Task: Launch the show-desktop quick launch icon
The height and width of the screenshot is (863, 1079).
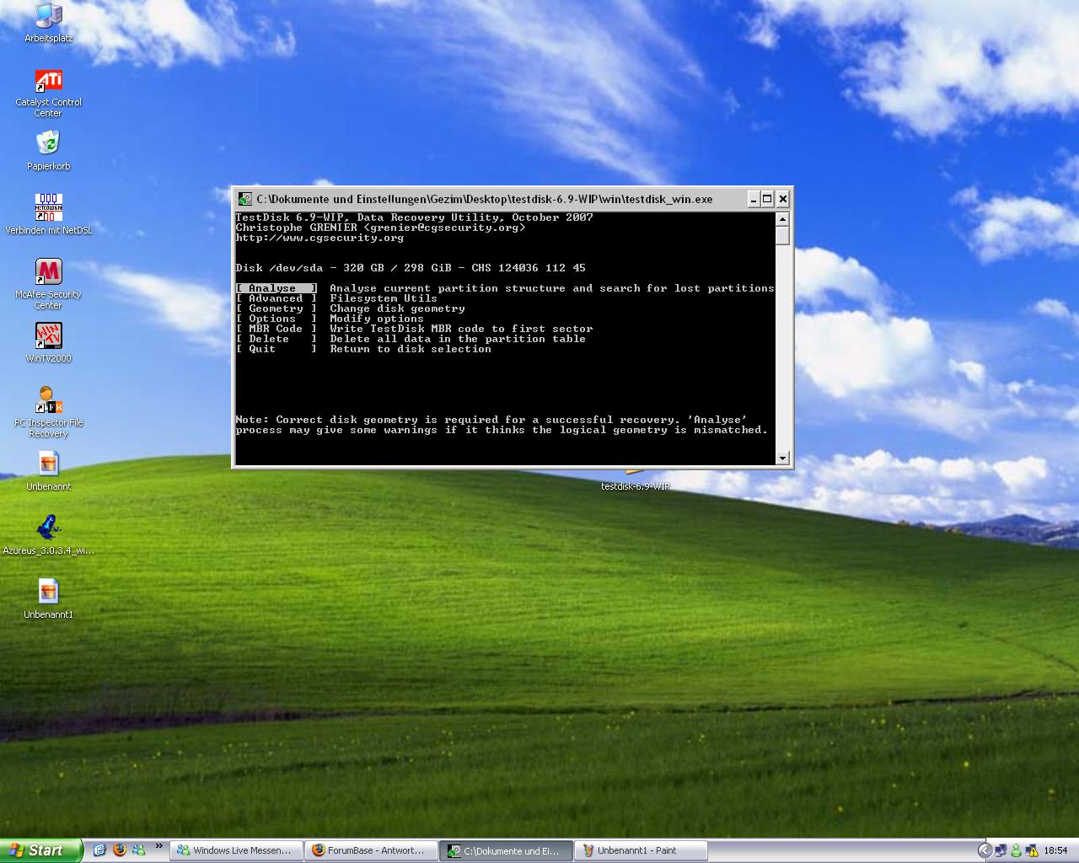Action: point(99,850)
